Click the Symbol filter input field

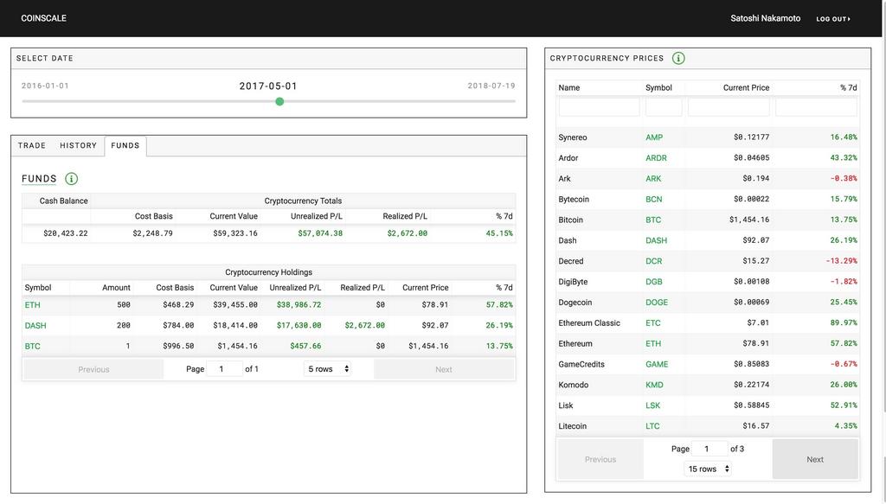(x=663, y=105)
